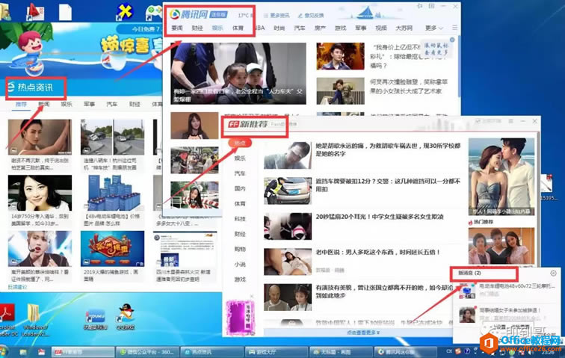Open the Youku desktop shortcut

point(96,319)
